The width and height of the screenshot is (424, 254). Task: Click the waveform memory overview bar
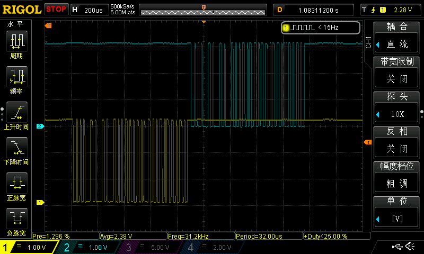tap(203, 10)
